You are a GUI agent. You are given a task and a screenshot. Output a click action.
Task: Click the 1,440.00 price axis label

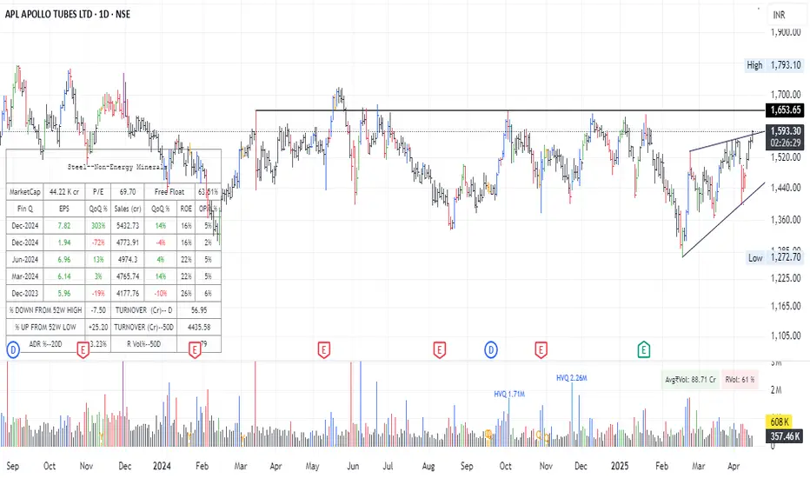[x=786, y=188]
